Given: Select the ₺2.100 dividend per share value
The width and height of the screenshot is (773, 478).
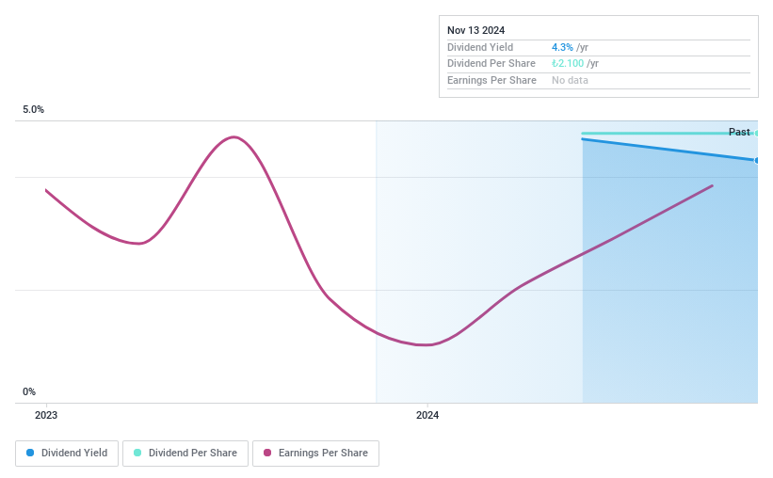Looking at the screenshot, I should click(x=568, y=64).
